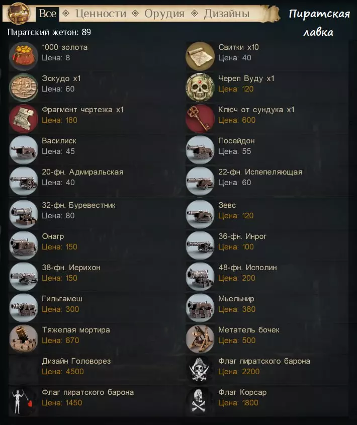The image size is (357, 425).
Task: Select the Череп Вуду skull icon
Action: click(200, 88)
